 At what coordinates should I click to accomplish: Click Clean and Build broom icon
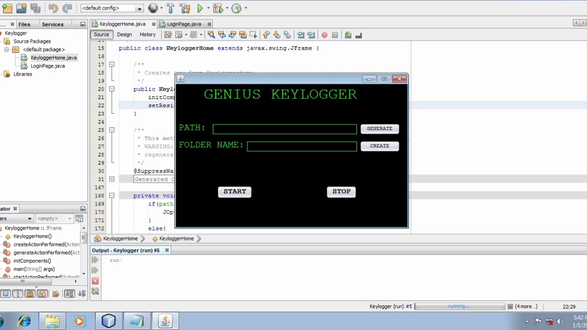(x=185, y=8)
